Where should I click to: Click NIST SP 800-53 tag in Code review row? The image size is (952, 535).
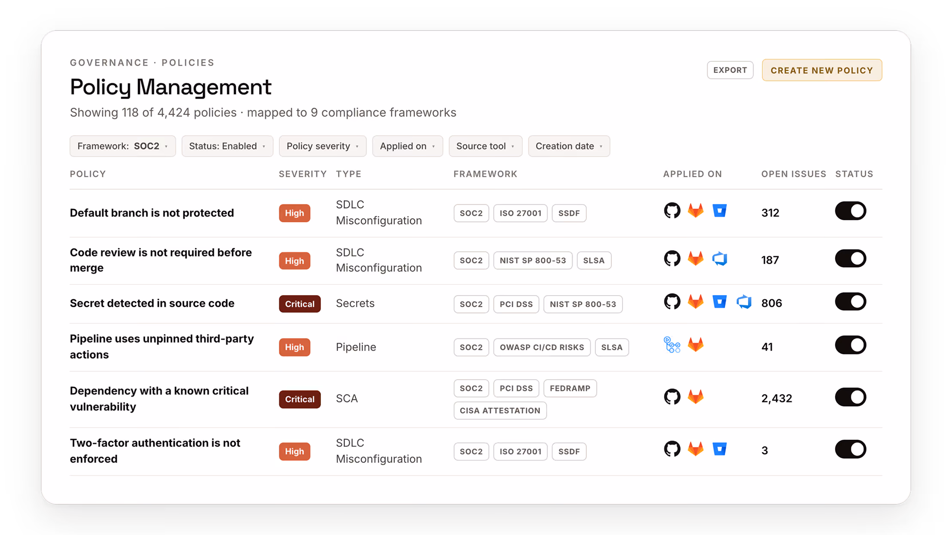click(533, 260)
